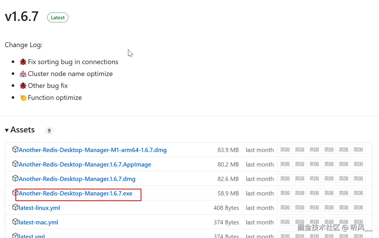Click the 408 Bytes file size

coord(226,208)
